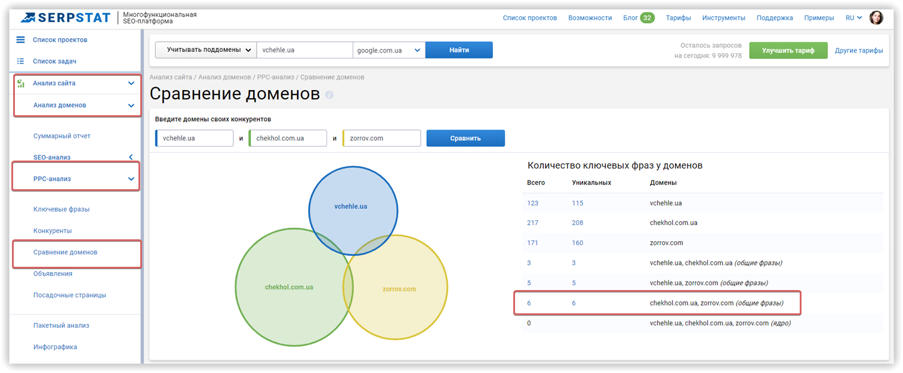Open Возможности in top navigation
Image resolution: width=903 pixels, height=373 pixels.
590,18
